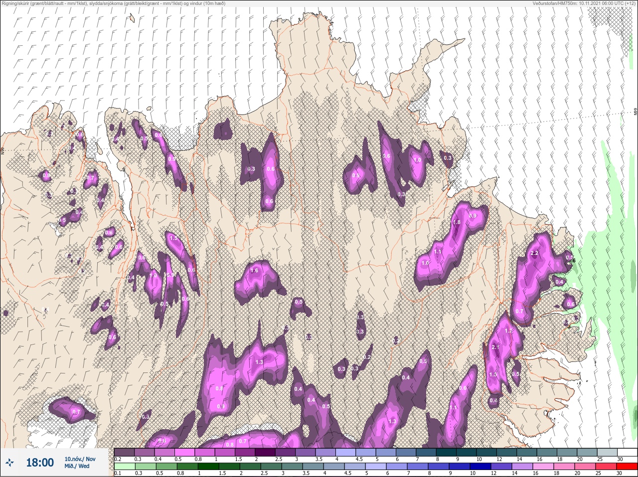Pick the top-row legend swatch between 0.2 and 0.3
The width and height of the screenshot is (638, 477).
[125, 452]
